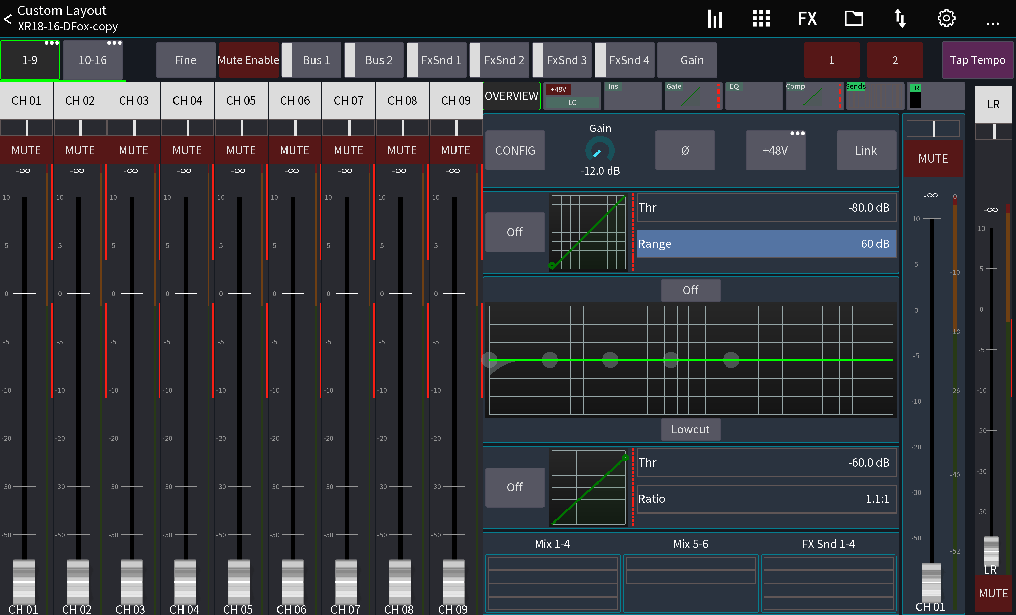Open the settings gear
Screen dimensions: 1016x615
(946, 18)
